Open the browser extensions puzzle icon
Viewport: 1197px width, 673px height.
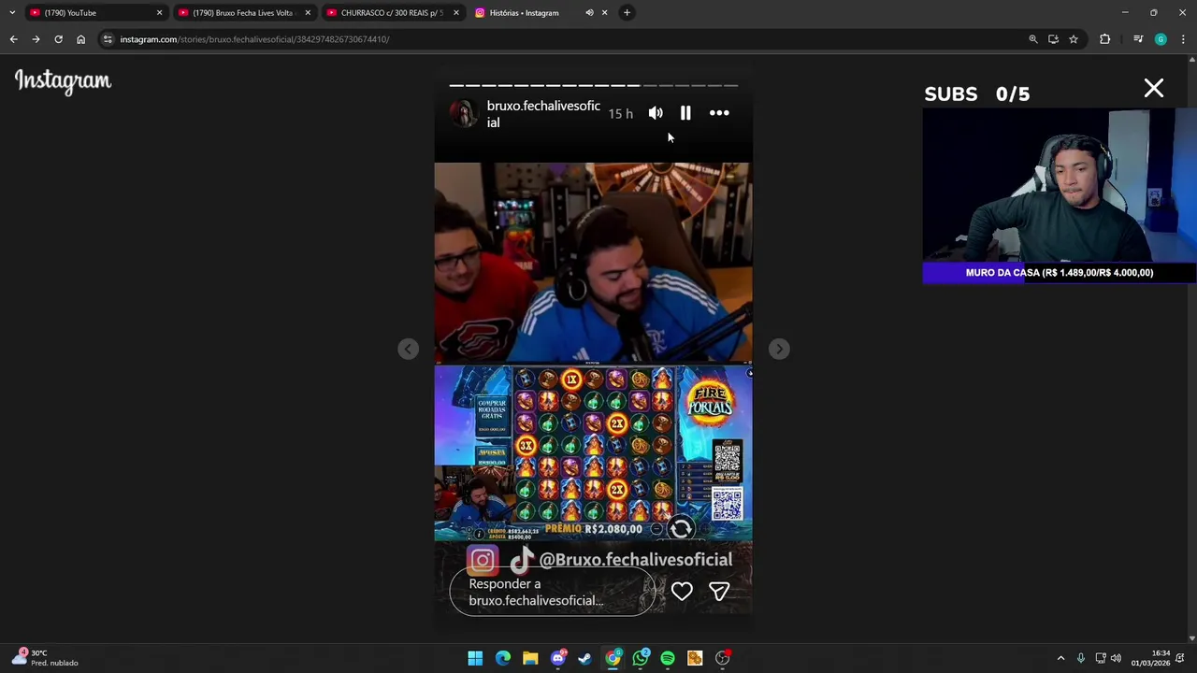coord(1105,39)
